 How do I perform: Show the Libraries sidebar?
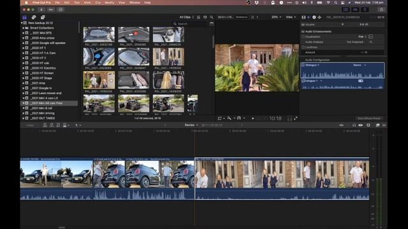(24, 17)
